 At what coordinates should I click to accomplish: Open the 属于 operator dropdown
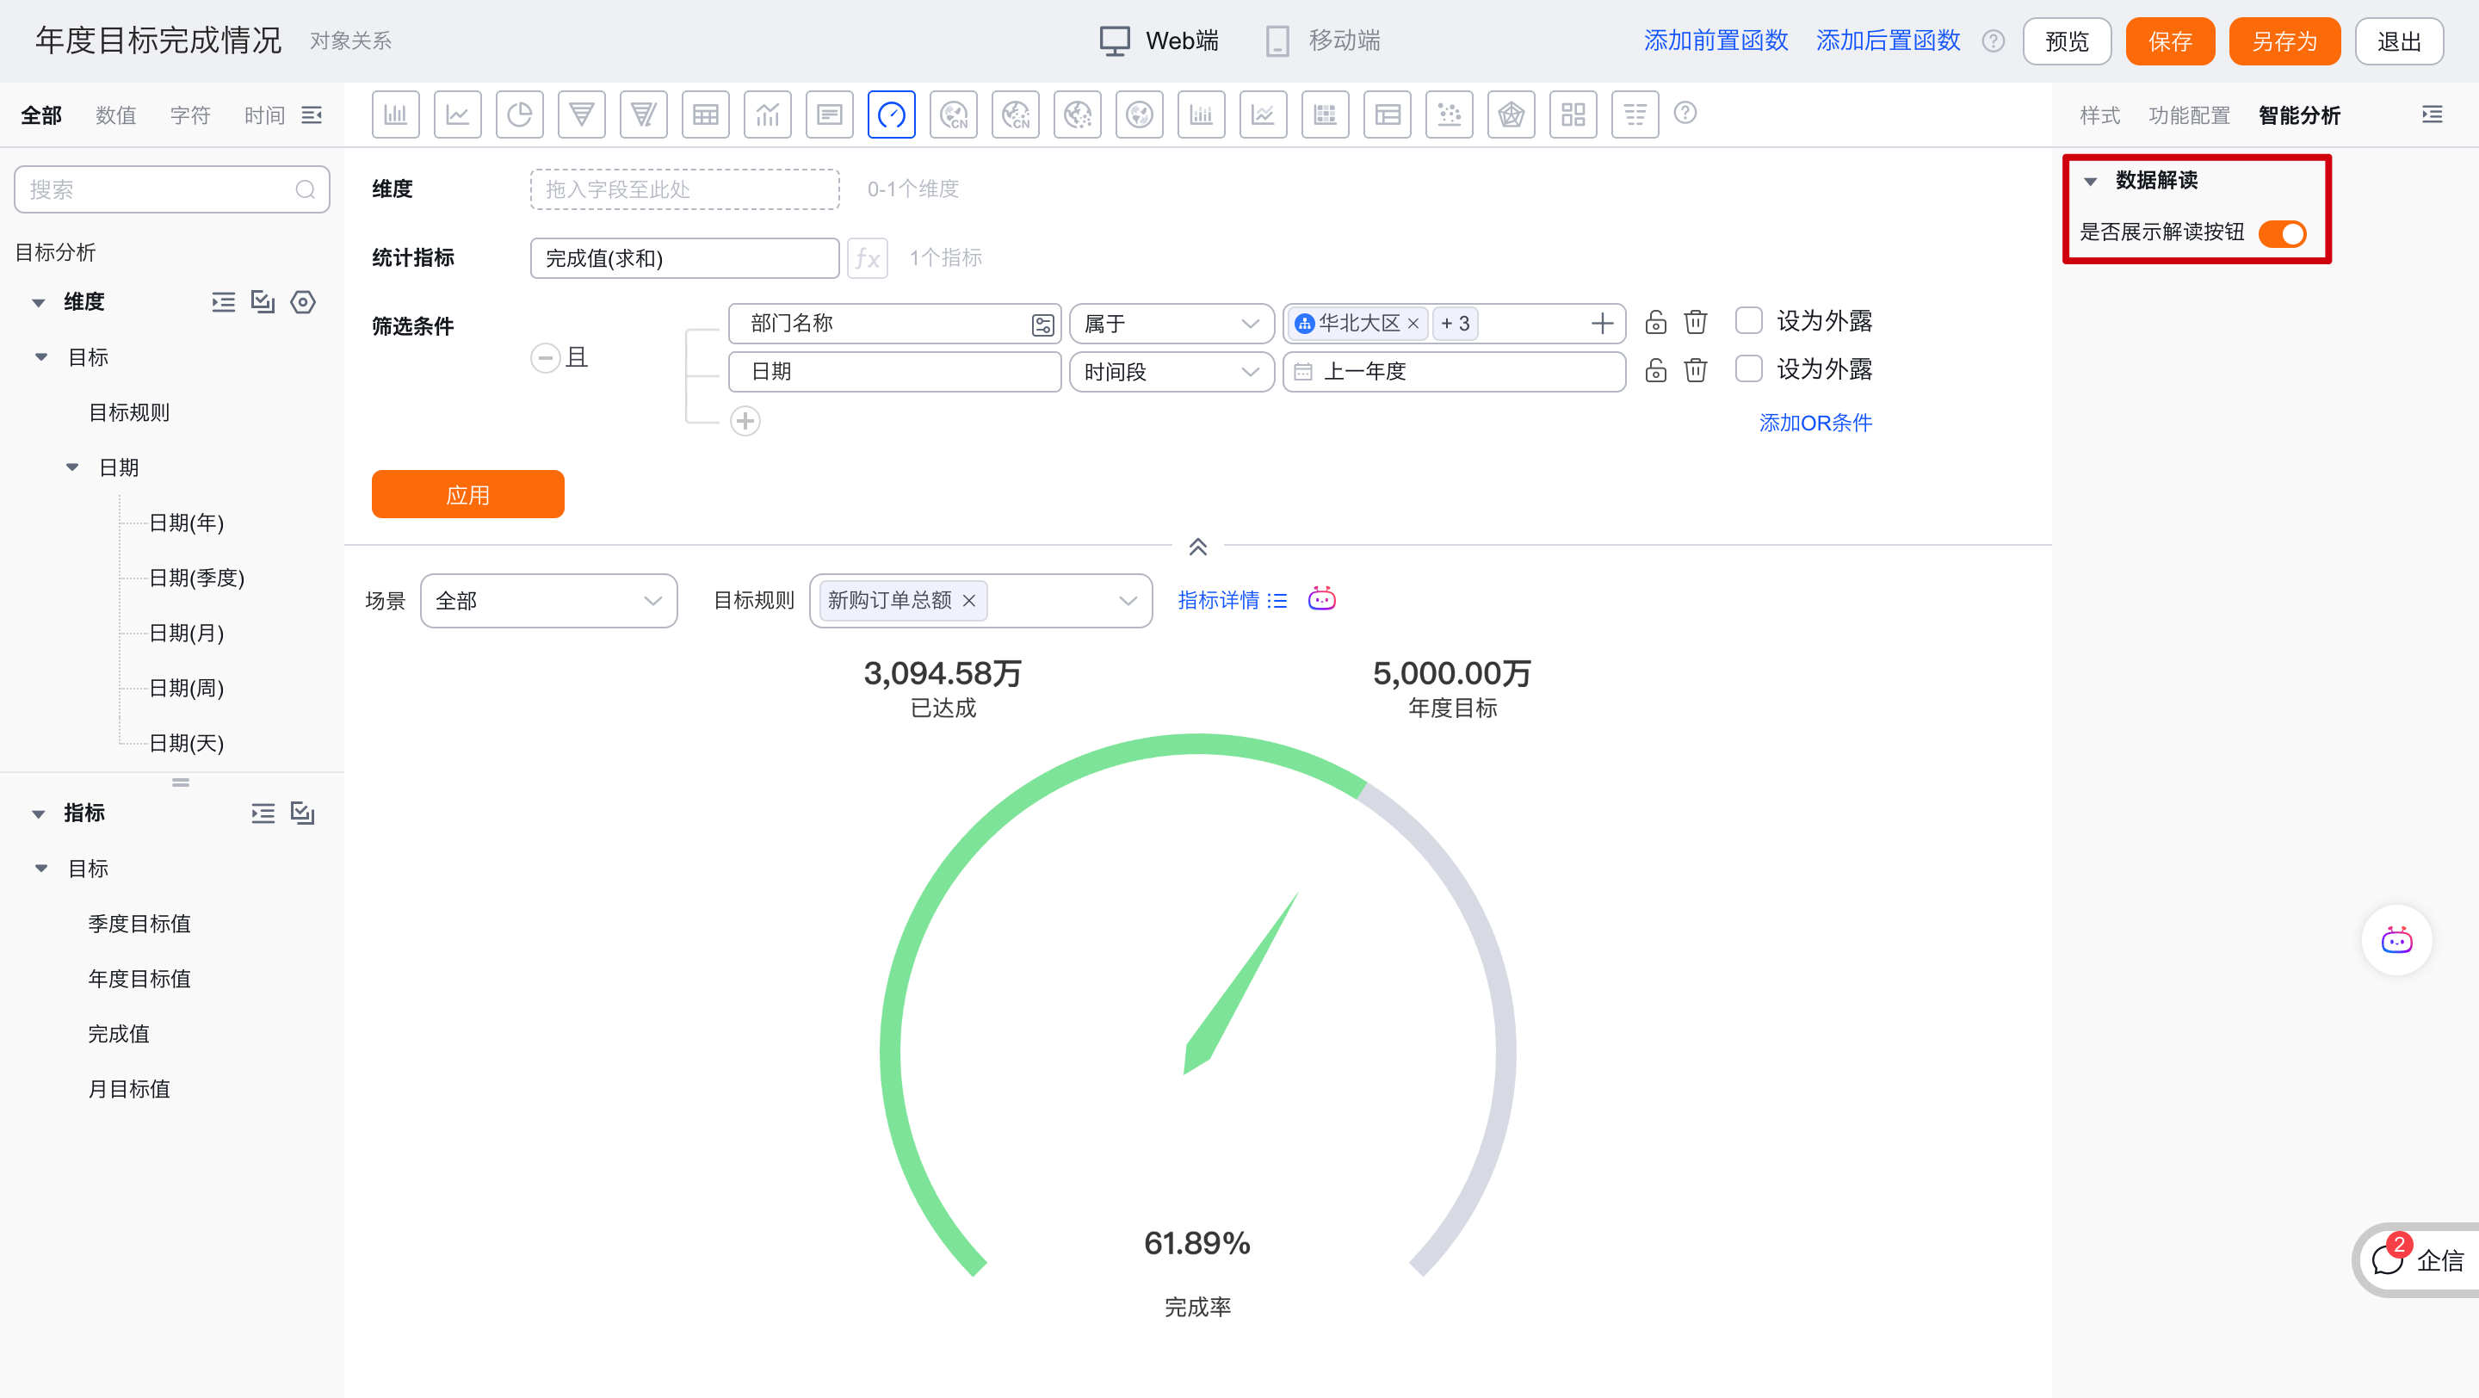point(1171,324)
